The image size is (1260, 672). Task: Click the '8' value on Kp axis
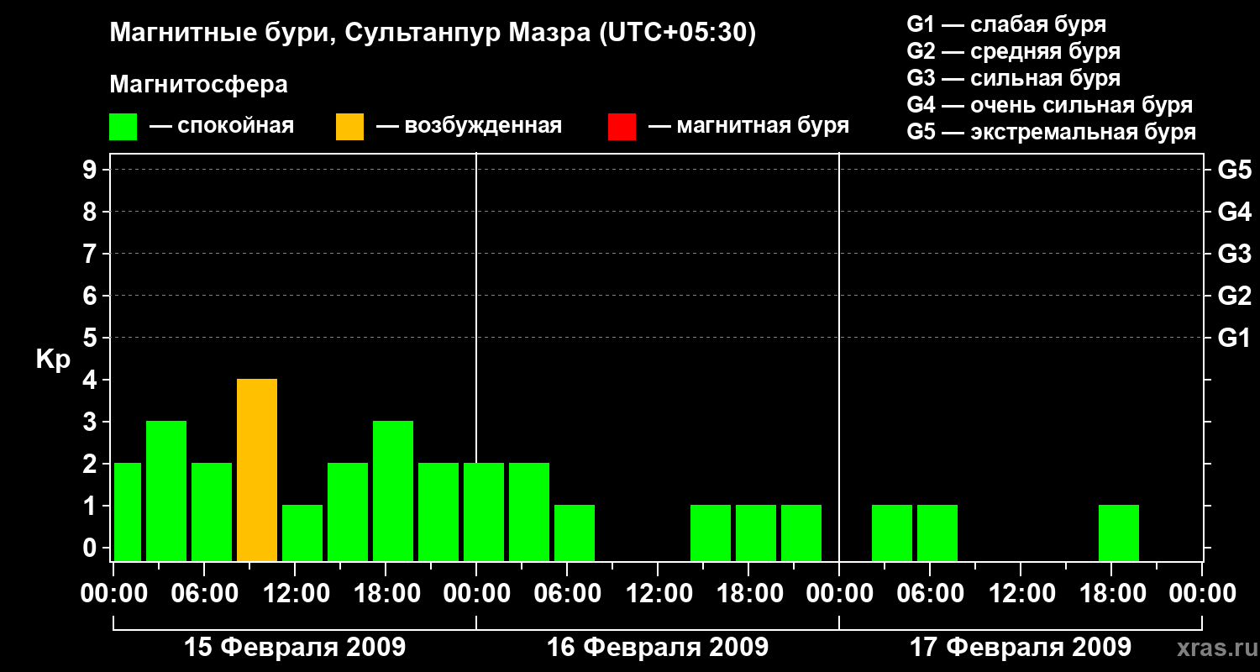click(x=92, y=212)
